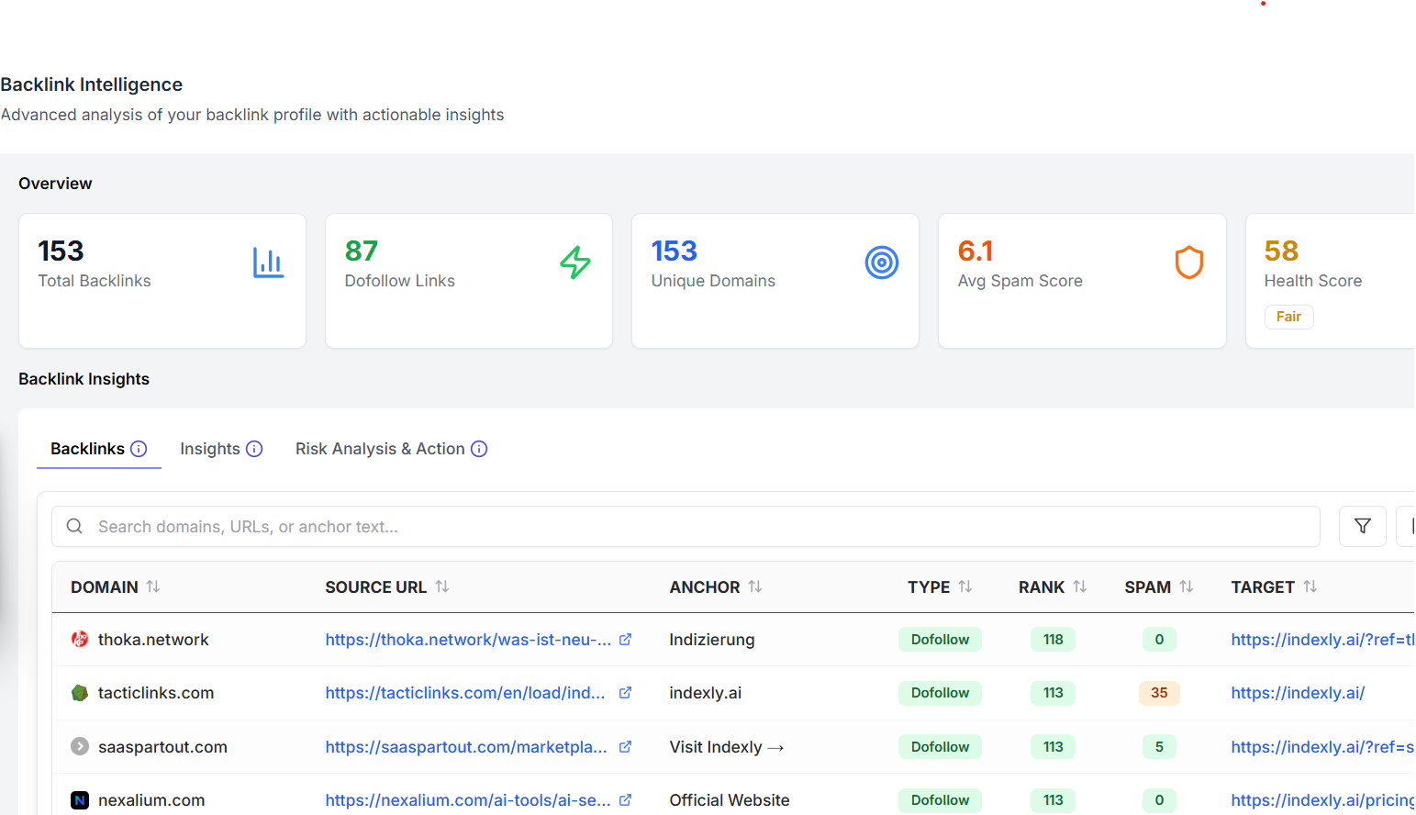
Task: Click the 6.1 Avg Spam Score value
Action: click(x=976, y=251)
